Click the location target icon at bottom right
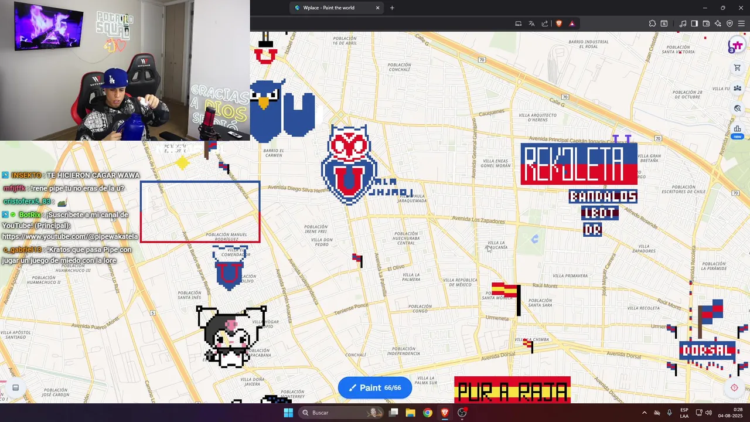 [x=734, y=387]
